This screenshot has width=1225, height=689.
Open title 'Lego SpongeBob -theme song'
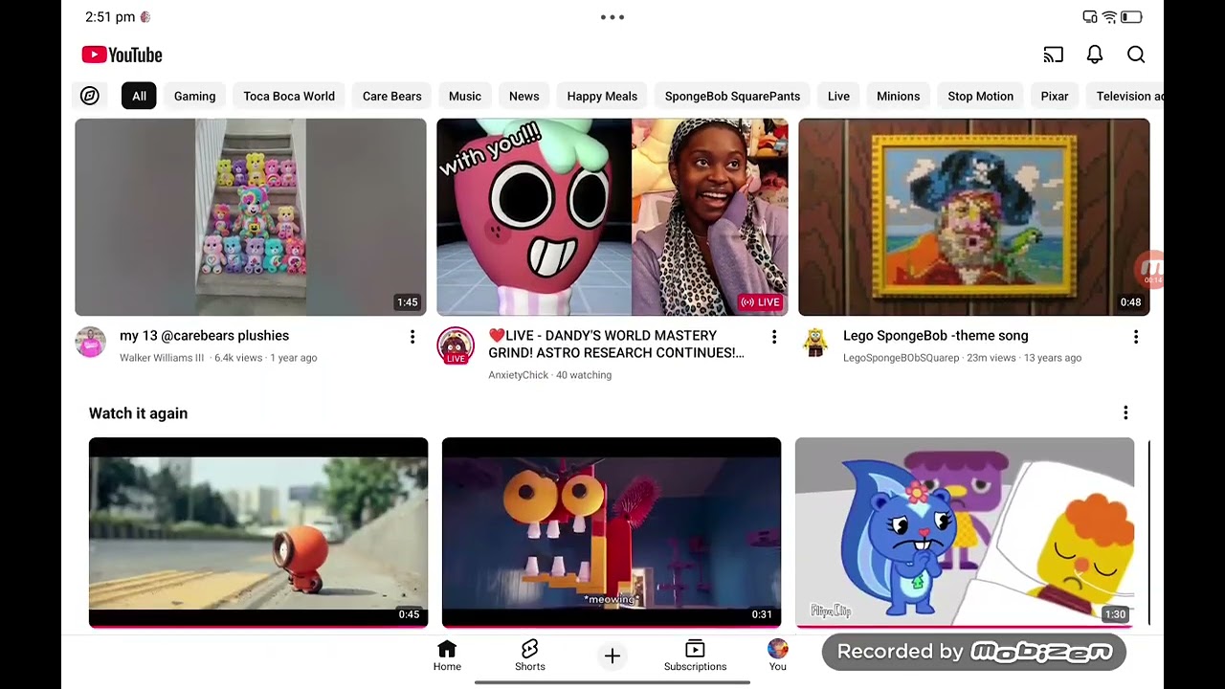tap(936, 336)
